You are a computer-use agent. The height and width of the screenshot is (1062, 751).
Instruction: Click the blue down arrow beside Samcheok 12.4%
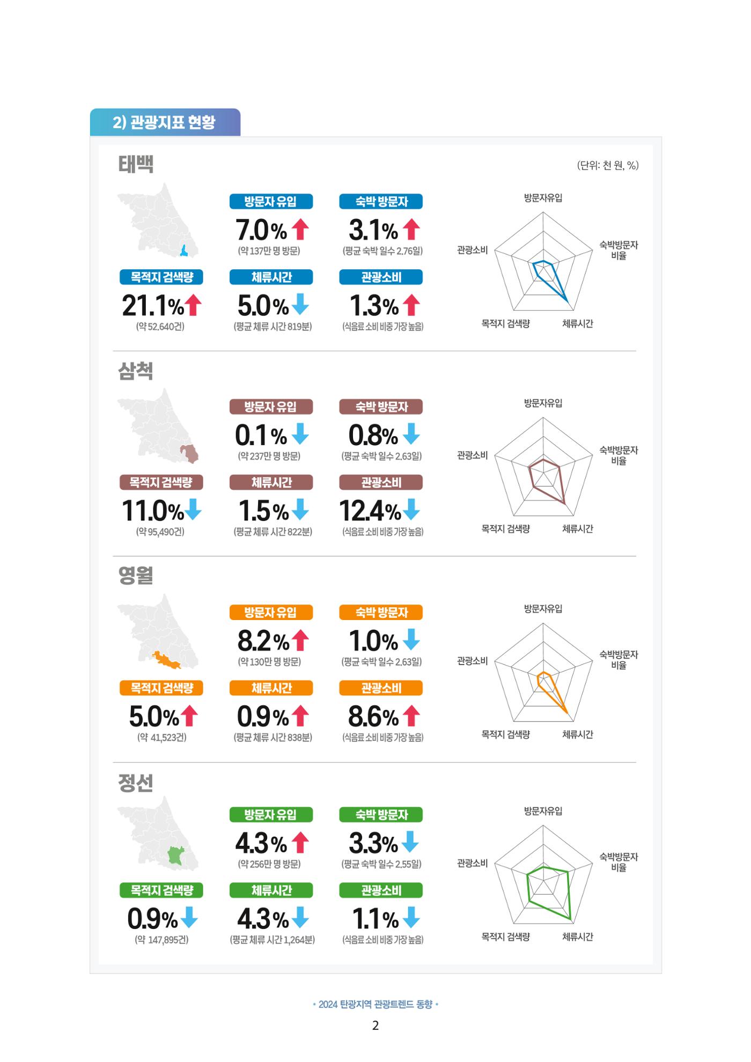click(411, 510)
